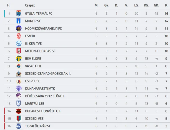Select the ESMTK red crest
This screenshot has height=130, width=170.
(x=19, y=36)
